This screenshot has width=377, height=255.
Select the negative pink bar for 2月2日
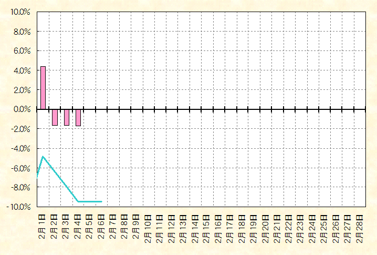(x=55, y=117)
